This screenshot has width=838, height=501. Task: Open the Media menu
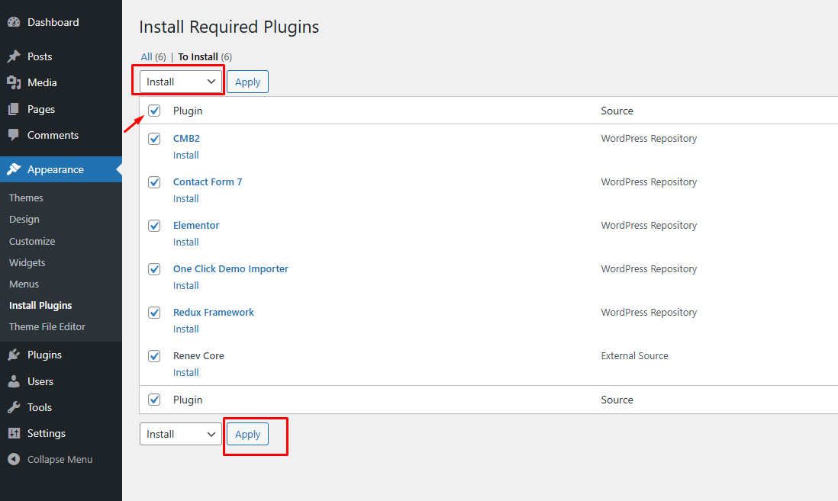42,83
